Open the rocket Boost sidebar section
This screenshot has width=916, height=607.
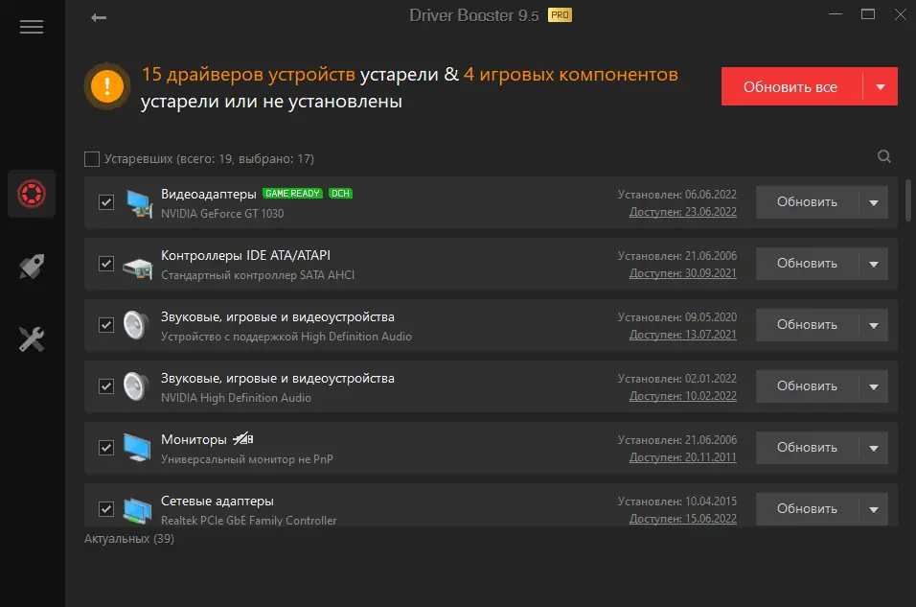click(32, 267)
